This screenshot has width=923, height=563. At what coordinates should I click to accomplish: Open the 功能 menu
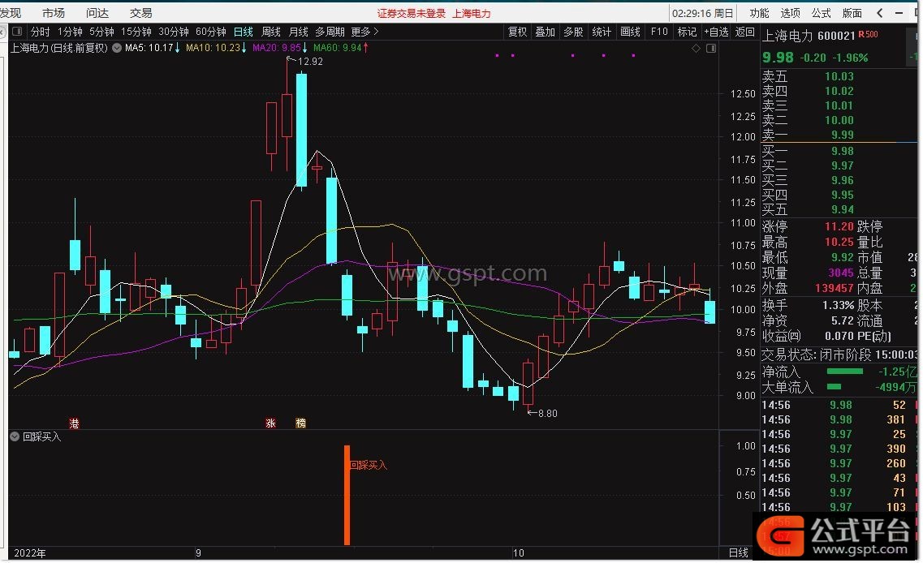tap(759, 13)
